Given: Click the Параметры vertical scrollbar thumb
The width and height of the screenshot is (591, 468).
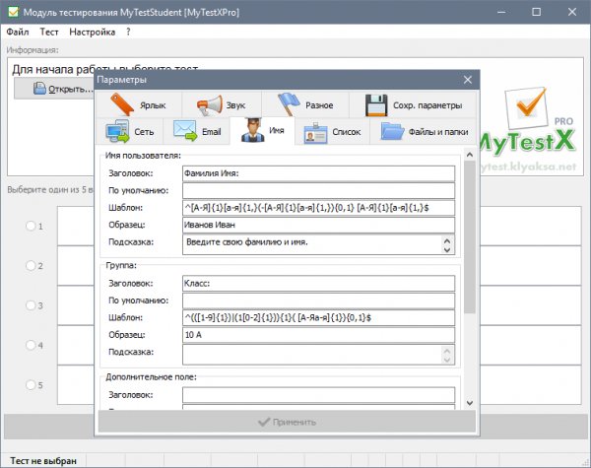Looking at the screenshot, I should click(470, 236).
